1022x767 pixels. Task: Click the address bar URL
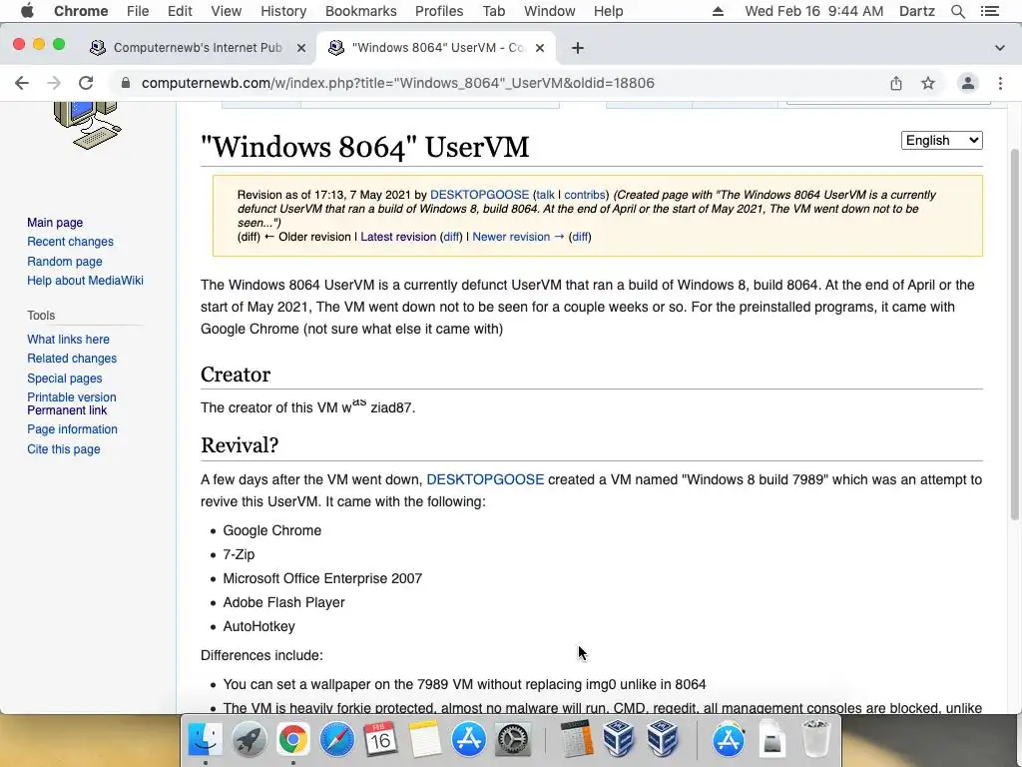click(397, 83)
